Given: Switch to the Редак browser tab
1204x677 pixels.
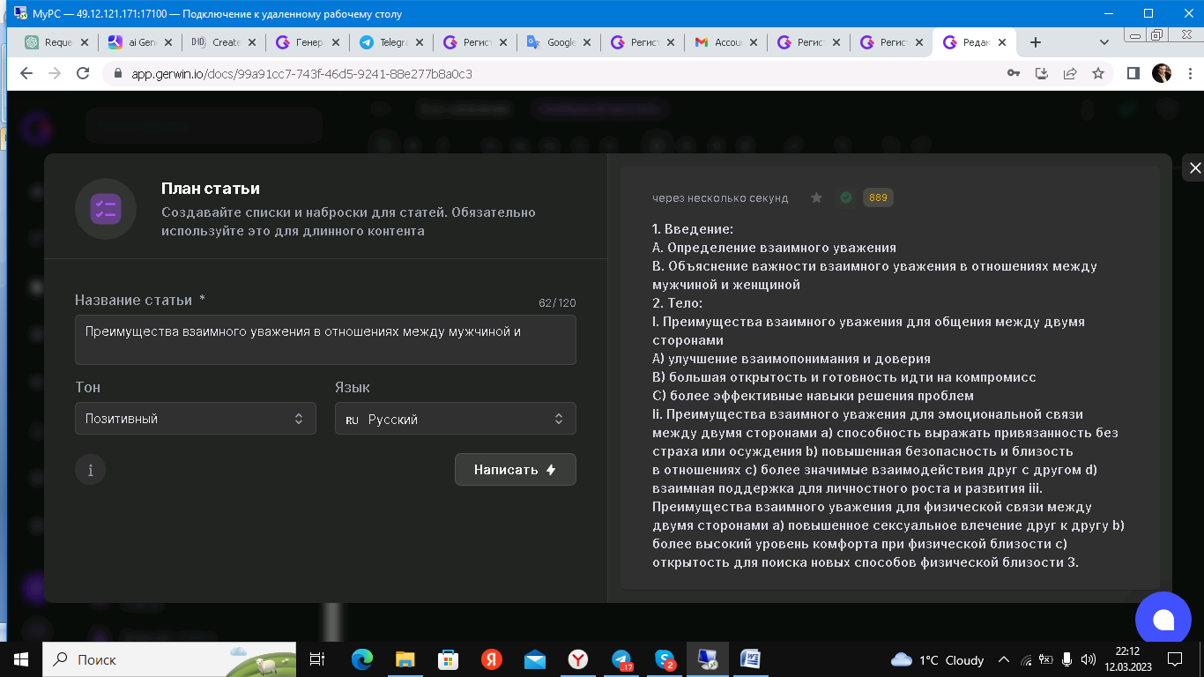Looking at the screenshot, I should pyautogui.click(x=970, y=41).
